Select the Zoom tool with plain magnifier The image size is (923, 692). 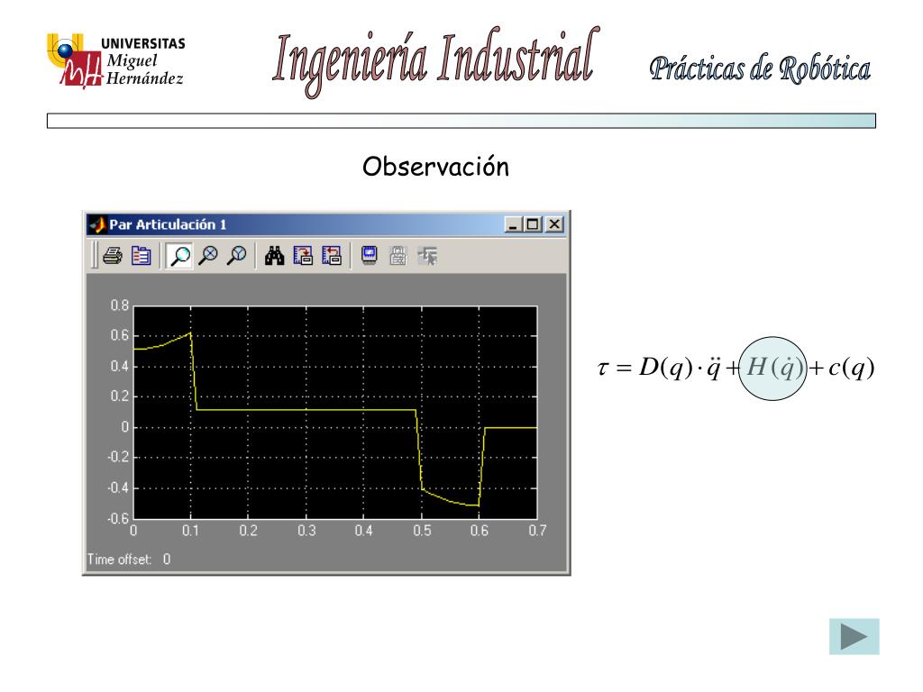tap(179, 256)
